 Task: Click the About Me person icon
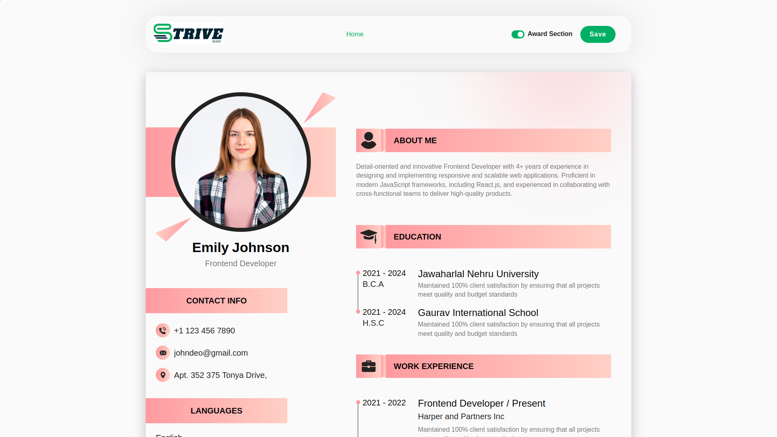click(x=368, y=140)
